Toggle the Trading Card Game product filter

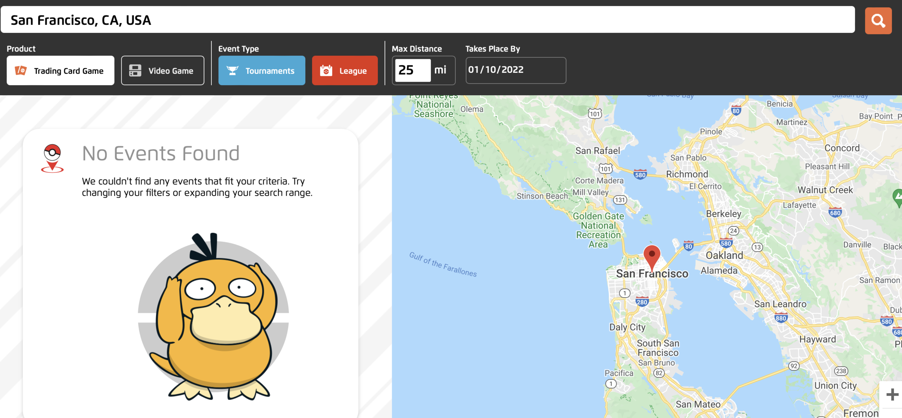61,71
